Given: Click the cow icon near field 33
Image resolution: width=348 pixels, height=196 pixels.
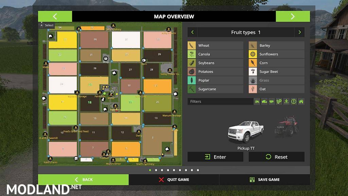Looking at the screenshot, I should (x=51, y=36).
